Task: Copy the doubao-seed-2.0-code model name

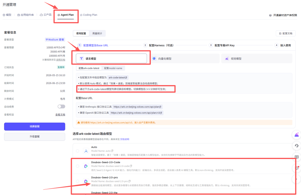Action: point(131,166)
